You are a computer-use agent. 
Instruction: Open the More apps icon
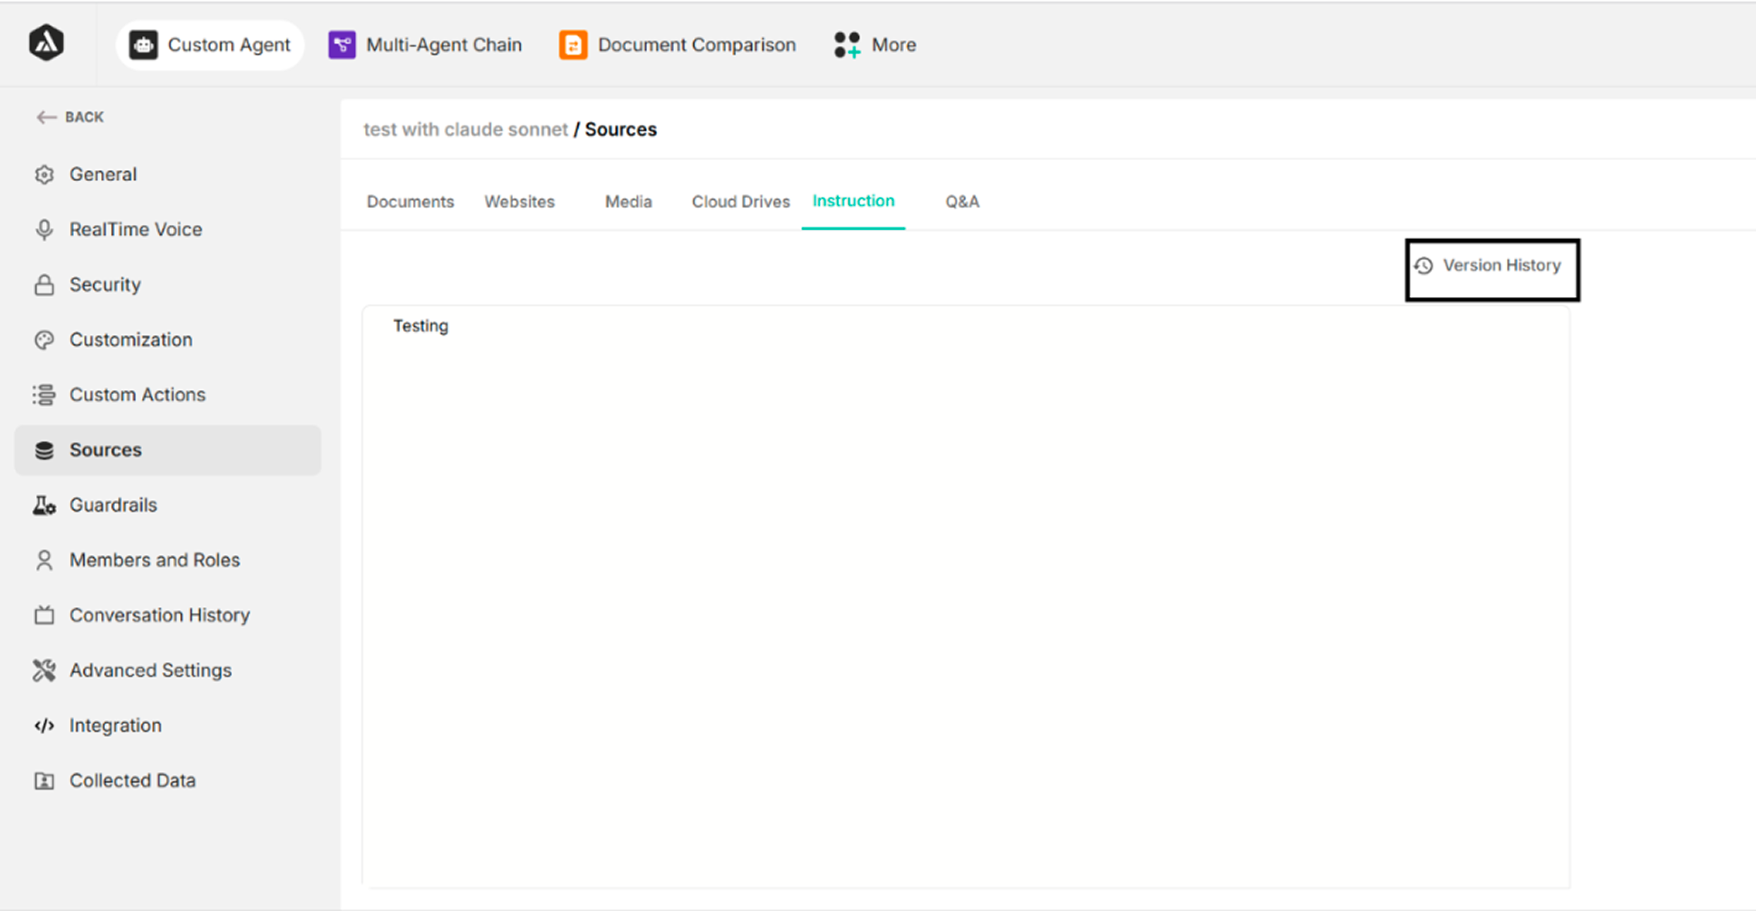coord(847,45)
